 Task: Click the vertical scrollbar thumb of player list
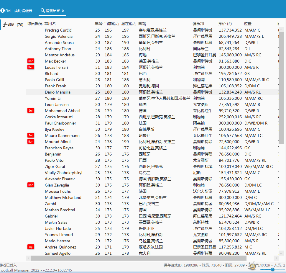click(281, 88)
